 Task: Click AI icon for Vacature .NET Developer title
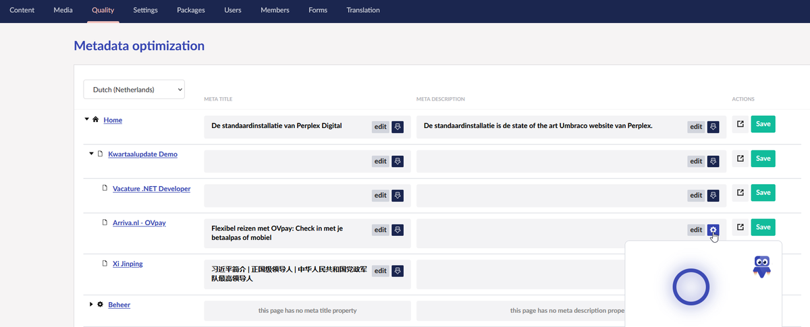pyautogui.click(x=398, y=196)
